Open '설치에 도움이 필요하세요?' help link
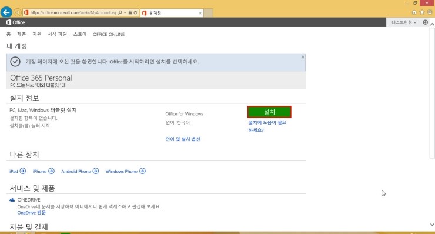 [x=267, y=126]
